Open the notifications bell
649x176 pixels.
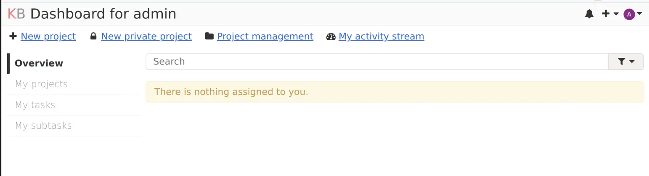[589, 14]
